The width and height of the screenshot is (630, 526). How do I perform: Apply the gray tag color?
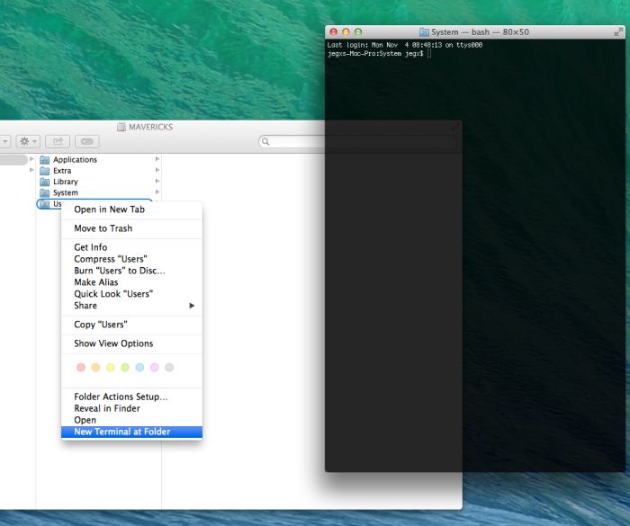pos(169,368)
